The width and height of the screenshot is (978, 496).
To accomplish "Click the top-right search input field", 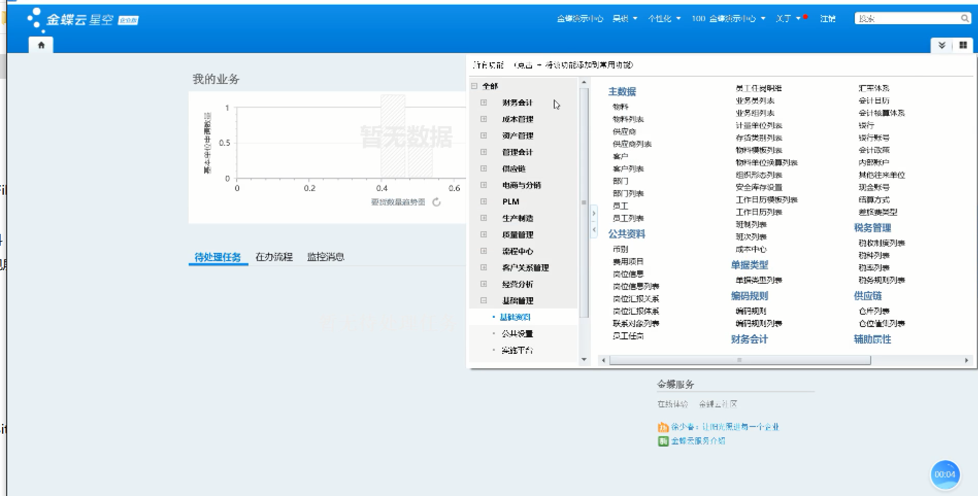I will [x=906, y=19].
